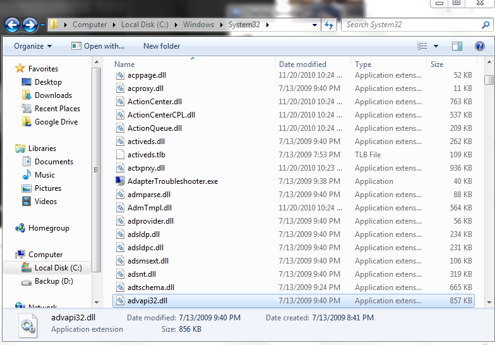Click file list scroll down arrow
495x345 pixels.
(489, 303)
